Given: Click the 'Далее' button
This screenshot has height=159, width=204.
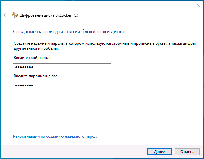Looking at the screenshot, I should pos(160,152).
